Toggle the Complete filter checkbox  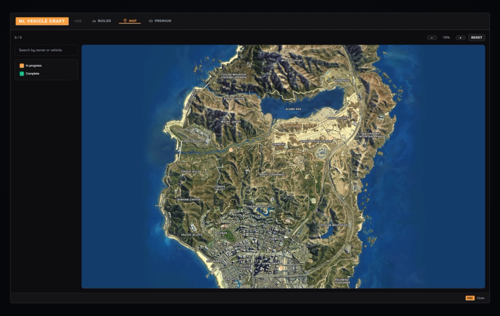pyautogui.click(x=22, y=73)
